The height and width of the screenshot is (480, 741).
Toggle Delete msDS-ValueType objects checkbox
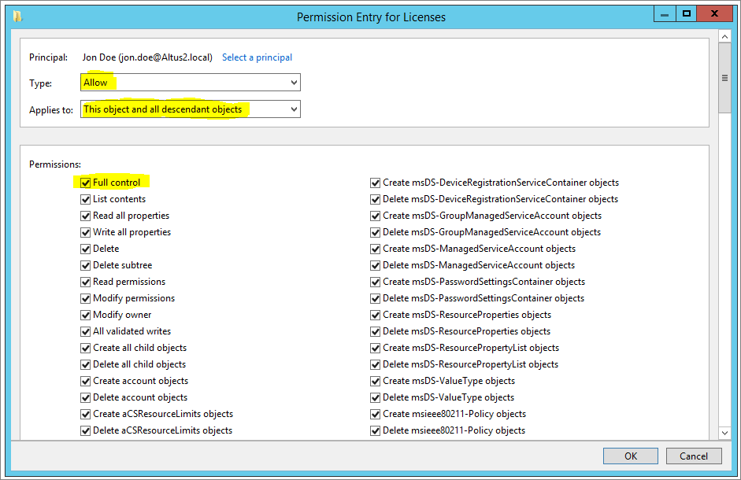(x=376, y=397)
